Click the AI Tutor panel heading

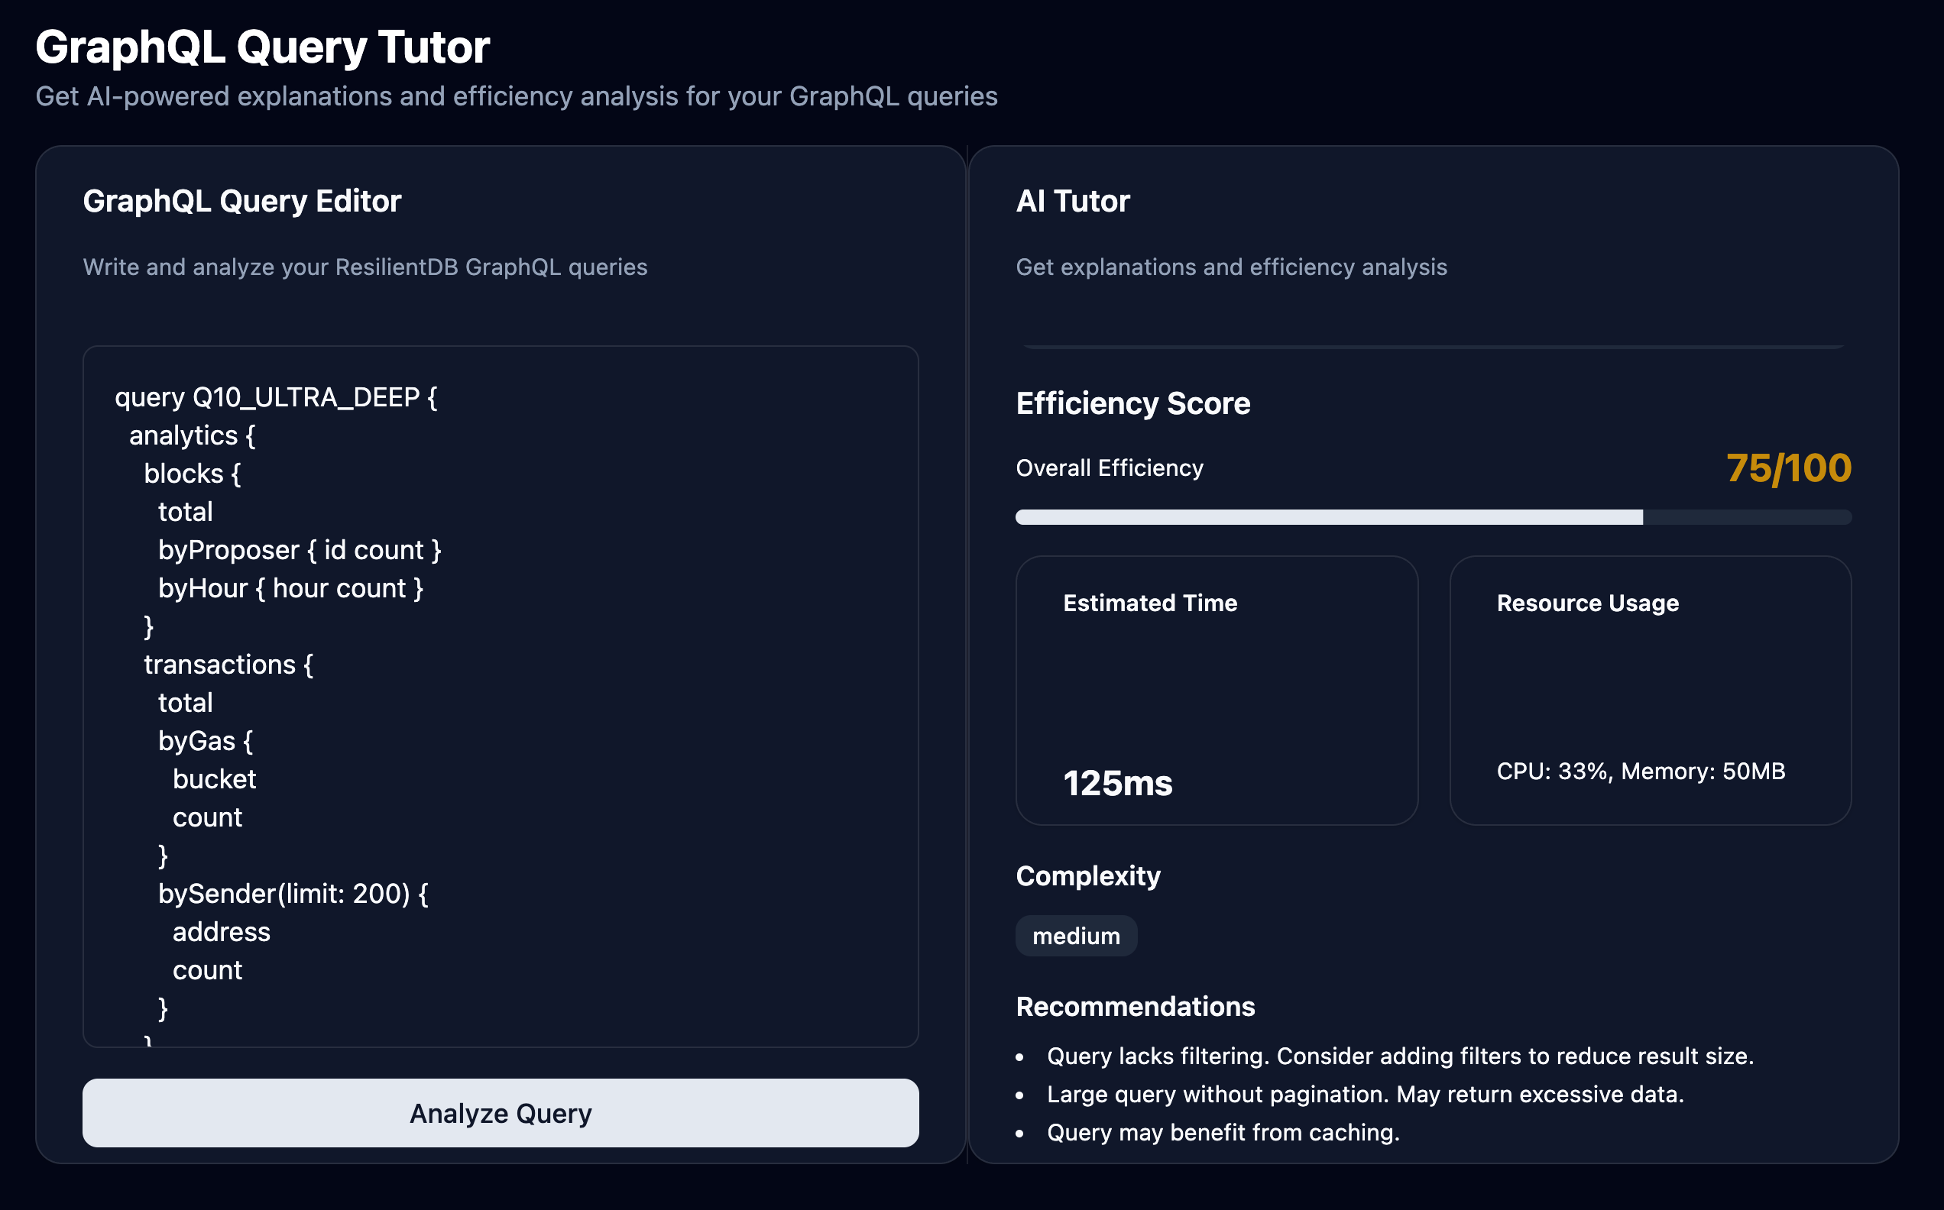(1072, 201)
